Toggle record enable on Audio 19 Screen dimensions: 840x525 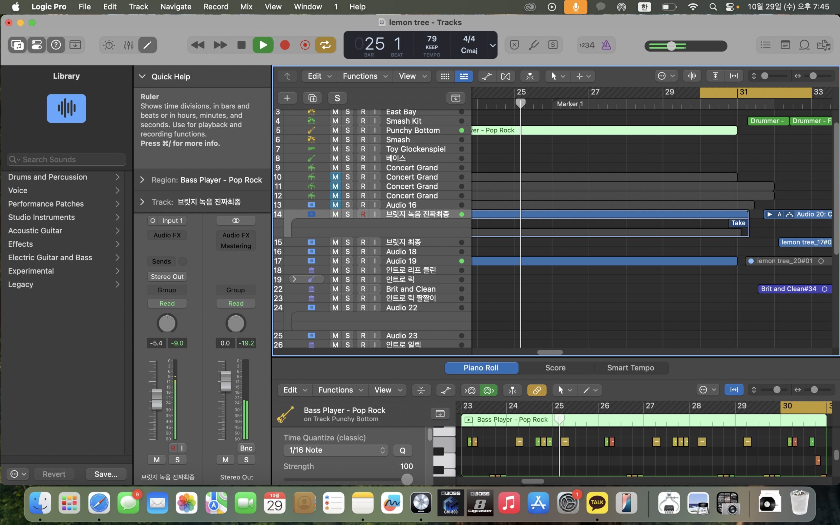[x=363, y=261]
